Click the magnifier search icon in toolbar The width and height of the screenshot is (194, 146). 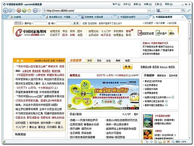tap(183, 10)
